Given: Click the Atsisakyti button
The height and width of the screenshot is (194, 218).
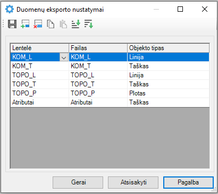Looking at the screenshot, I should [133, 182].
